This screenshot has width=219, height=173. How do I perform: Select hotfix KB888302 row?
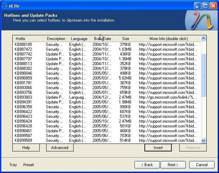pos(106,68)
